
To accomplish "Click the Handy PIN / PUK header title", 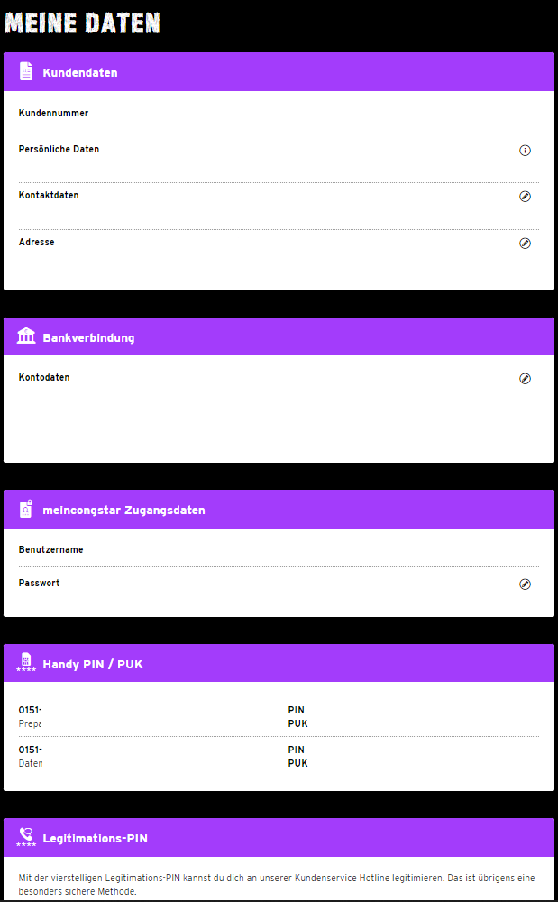I will pos(93,665).
